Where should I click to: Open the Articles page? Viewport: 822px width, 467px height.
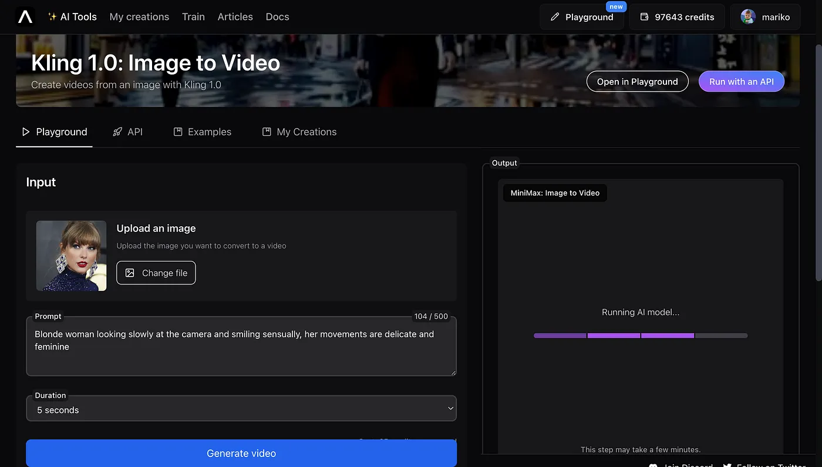[235, 17]
